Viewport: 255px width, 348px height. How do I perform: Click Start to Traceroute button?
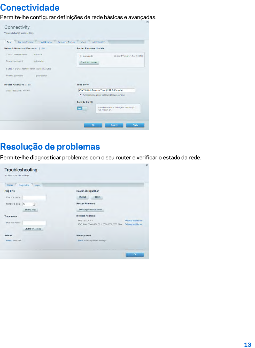pos(33,229)
